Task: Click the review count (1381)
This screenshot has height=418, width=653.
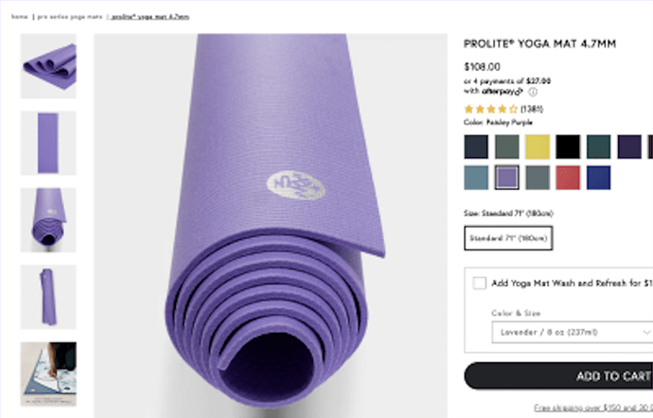Action: (x=532, y=110)
